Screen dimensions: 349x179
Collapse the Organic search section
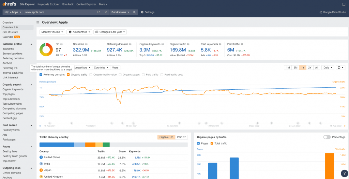tap(31, 85)
